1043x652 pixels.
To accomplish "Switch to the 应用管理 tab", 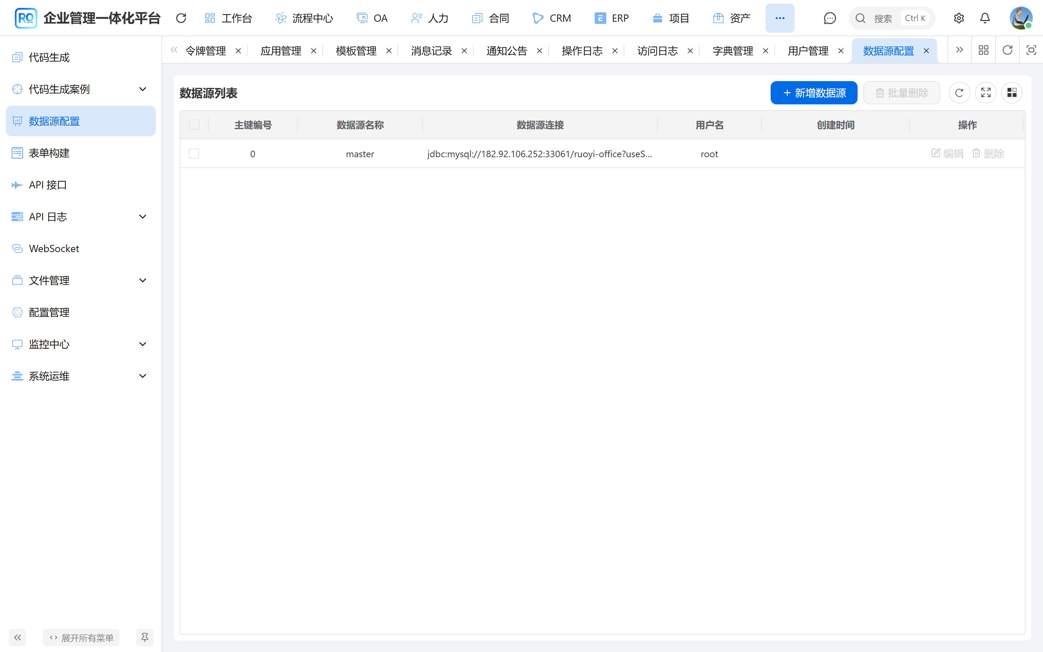I will [x=281, y=51].
